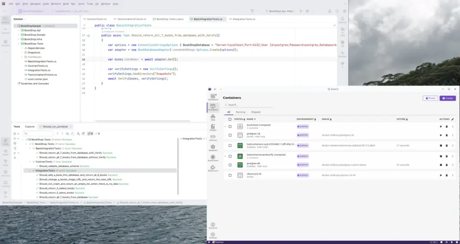Collapse BookShop.Tests project in Solution tree
This screenshot has width=460, height=244.
[x=18, y=44]
